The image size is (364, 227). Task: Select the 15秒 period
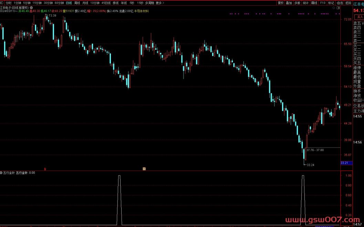point(140,3)
